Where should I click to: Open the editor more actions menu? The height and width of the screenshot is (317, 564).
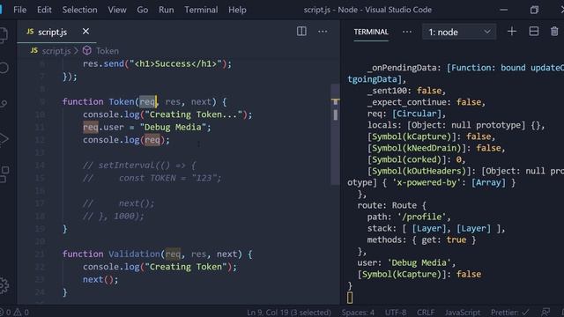pyautogui.click(x=323, y=32)
